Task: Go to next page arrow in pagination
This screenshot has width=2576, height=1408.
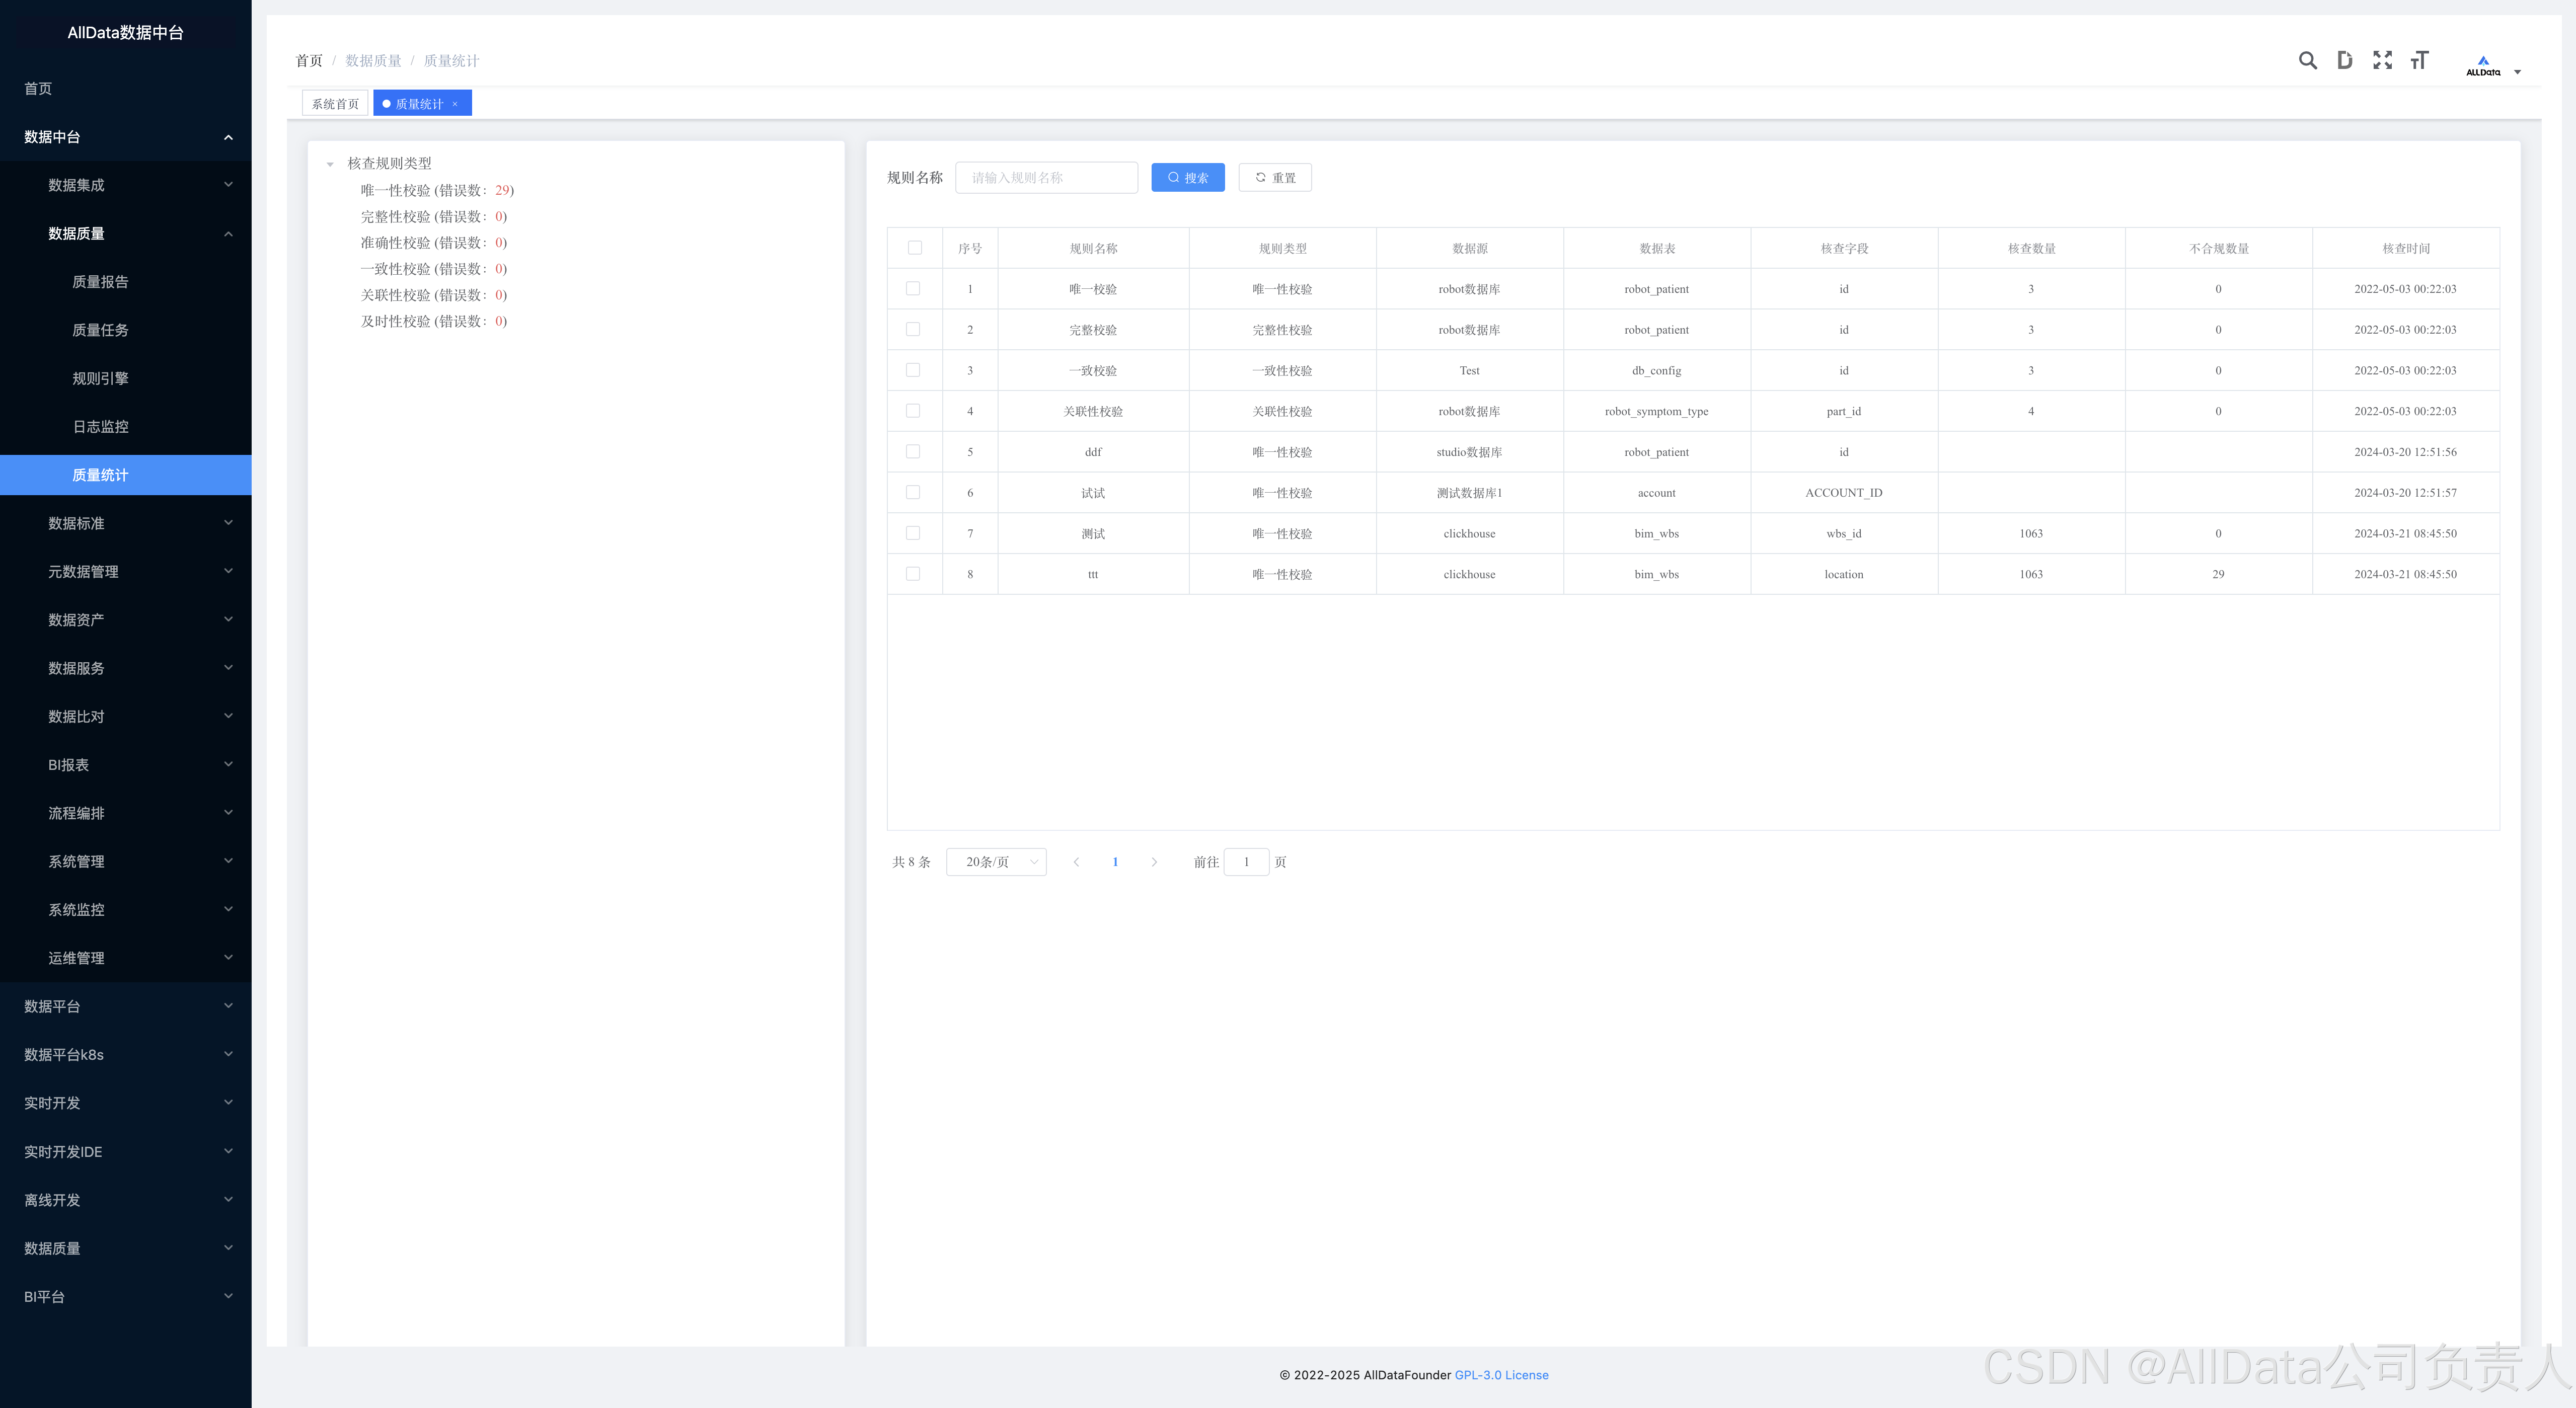Action: click(x=1154, y=862)
